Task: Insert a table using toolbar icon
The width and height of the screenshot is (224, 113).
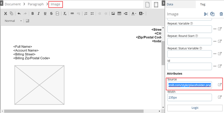Action: (119, 14)
